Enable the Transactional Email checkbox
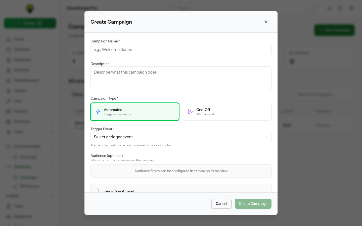Screen dimensions: 362x226 point(97,191)
